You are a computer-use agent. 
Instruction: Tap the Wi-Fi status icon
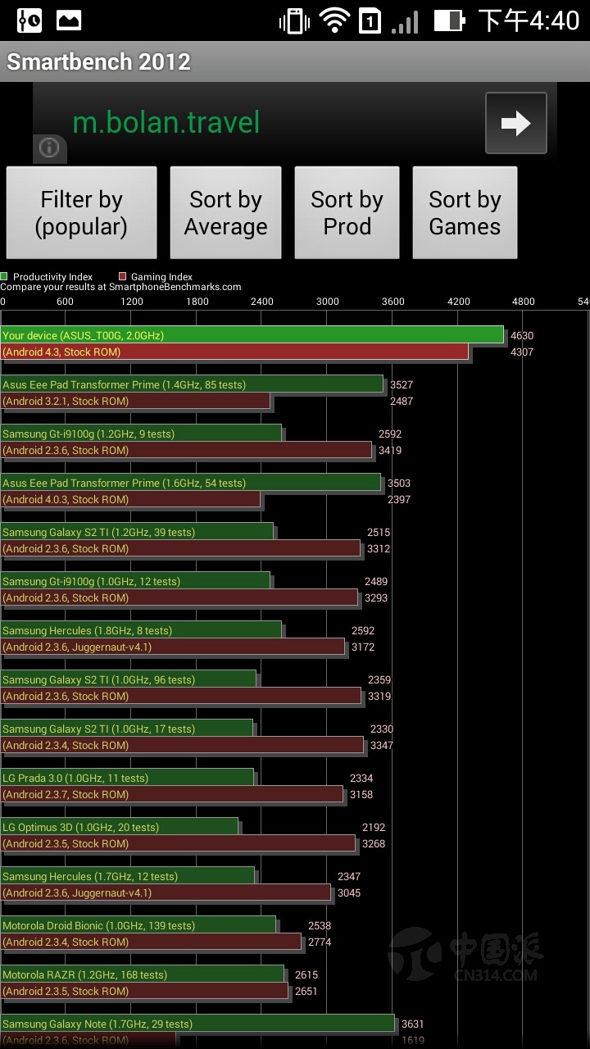(x=334, y=20)
